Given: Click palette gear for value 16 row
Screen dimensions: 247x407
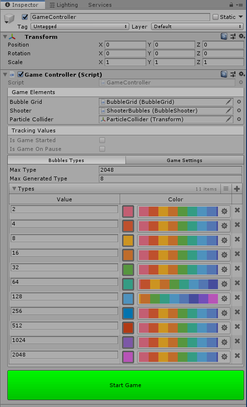Looking at the screenshot, I should [224, 255].
